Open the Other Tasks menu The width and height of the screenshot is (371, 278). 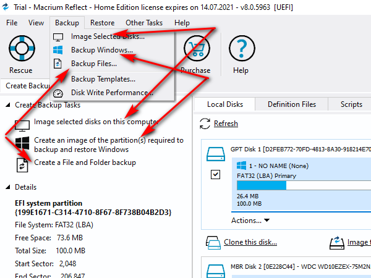[x=144, y=23]
